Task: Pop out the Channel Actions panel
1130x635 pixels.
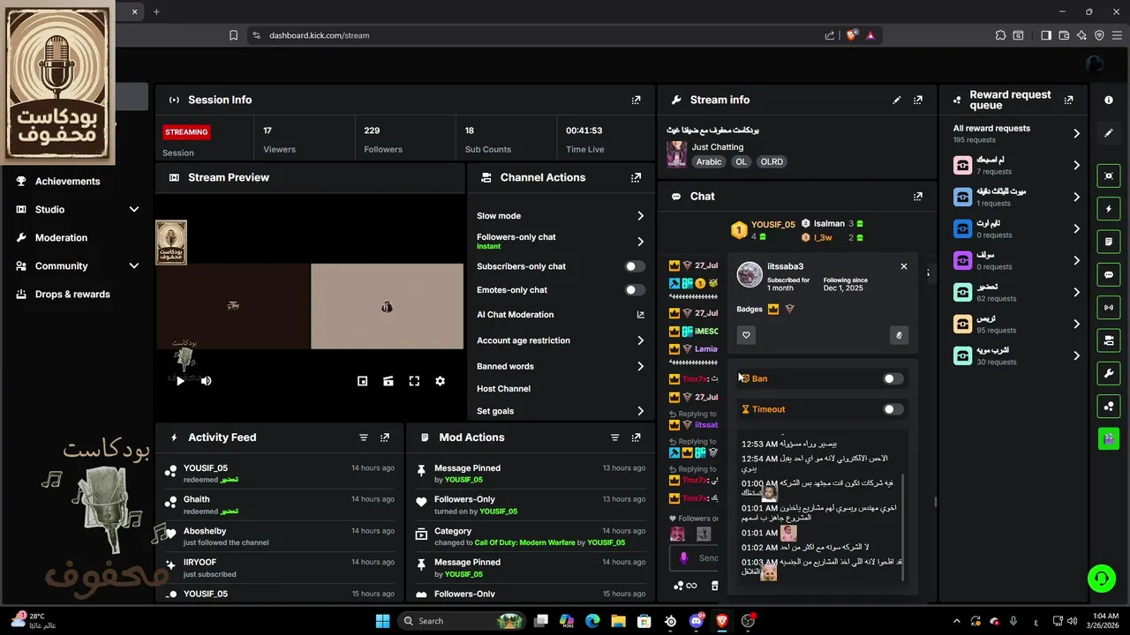Action: coord(636,177)
